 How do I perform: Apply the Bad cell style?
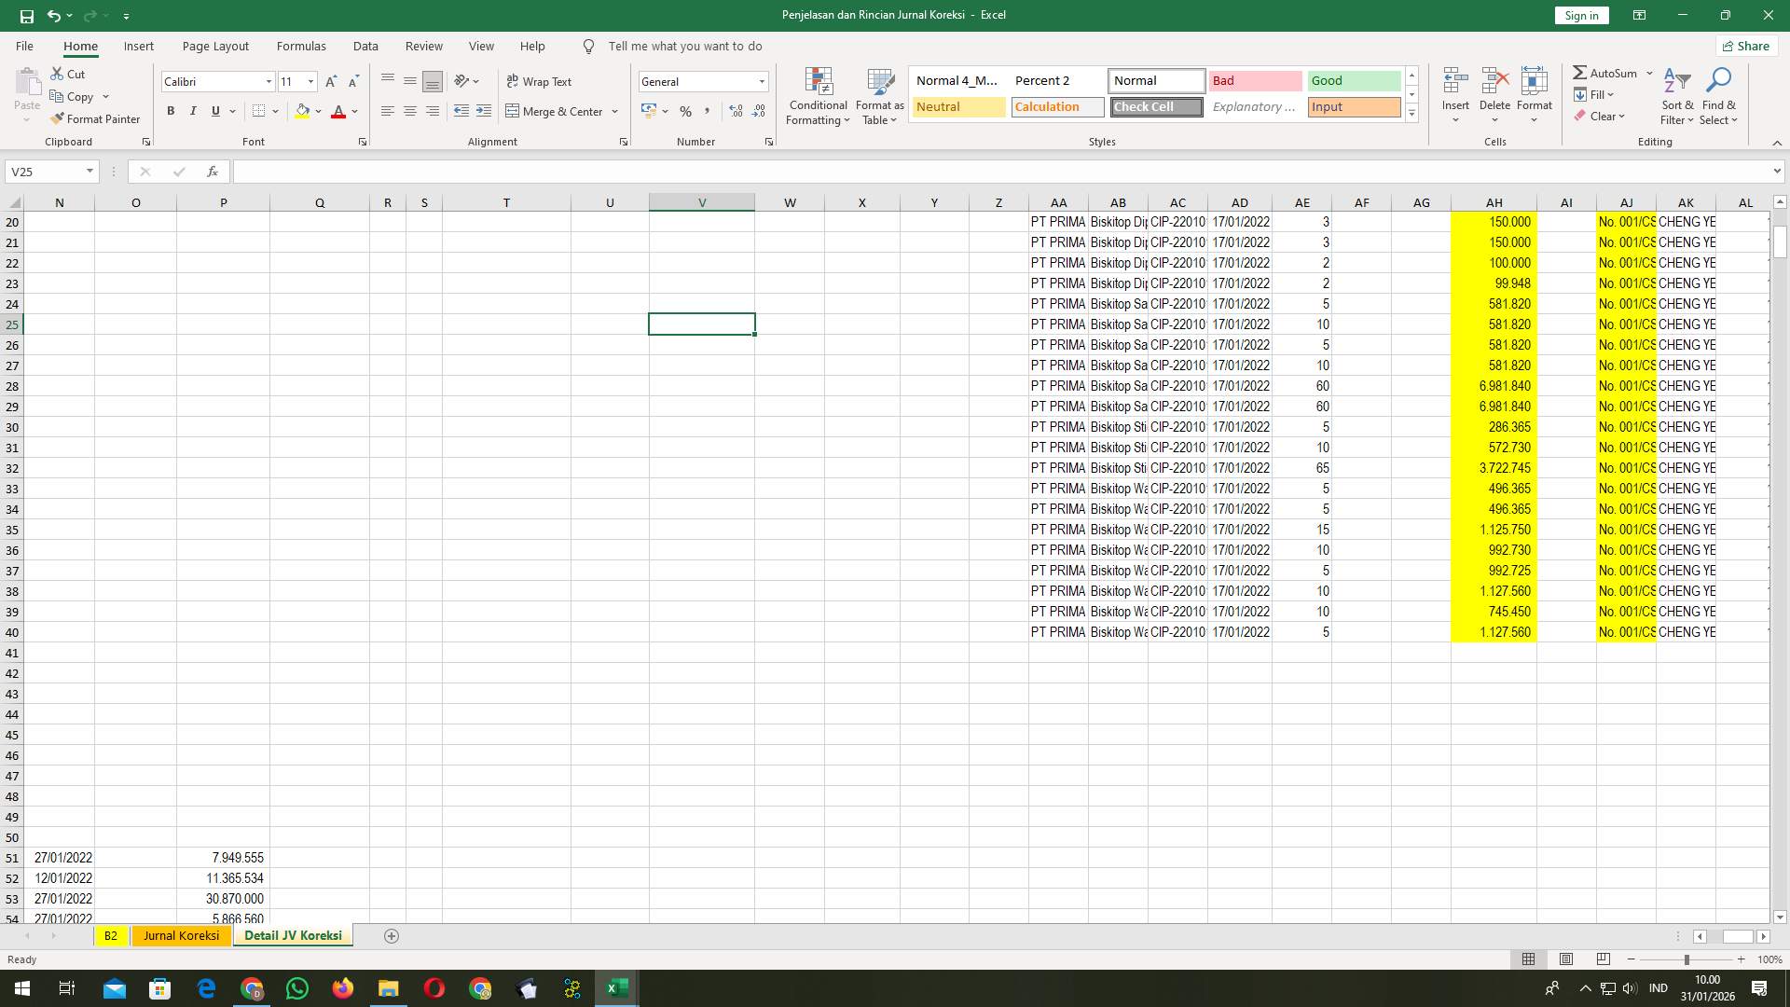point(1255,80)
